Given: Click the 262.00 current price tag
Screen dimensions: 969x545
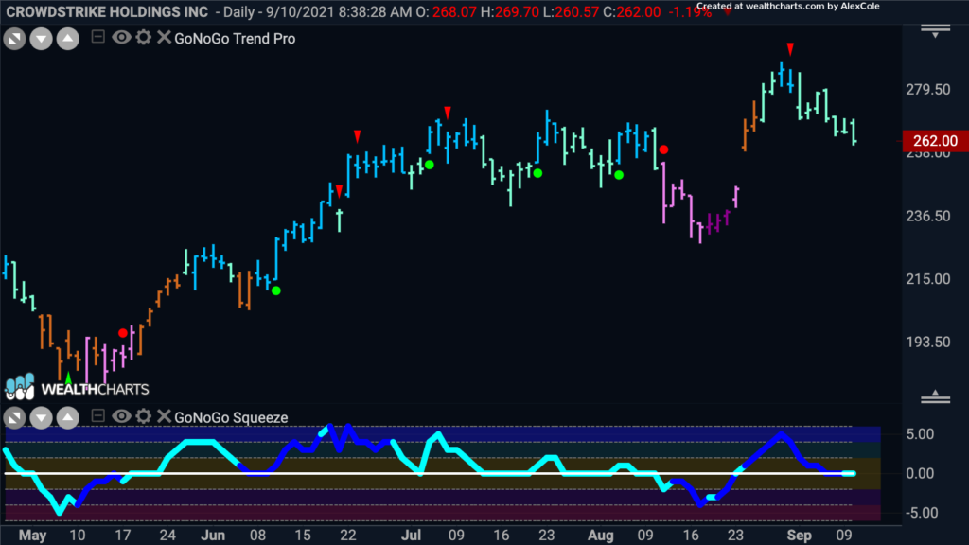Looking at the screenshot, I should pyautogui.click(x=935, y=141).
